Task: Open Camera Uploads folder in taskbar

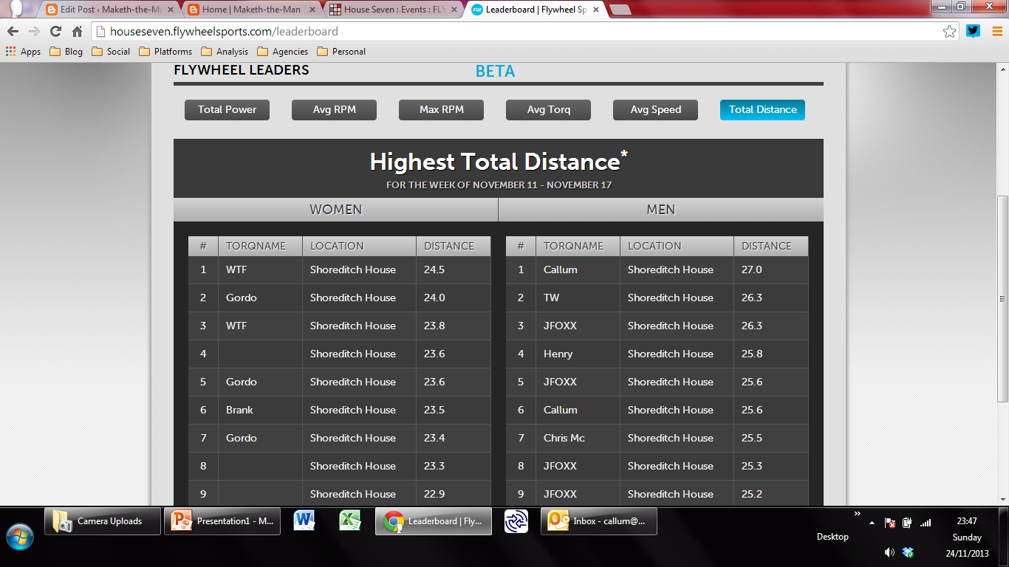Action: tap(103, 521)
